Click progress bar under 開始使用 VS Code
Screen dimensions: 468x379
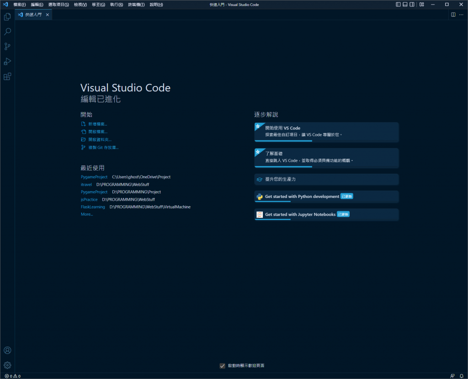[x=283, y=141]
